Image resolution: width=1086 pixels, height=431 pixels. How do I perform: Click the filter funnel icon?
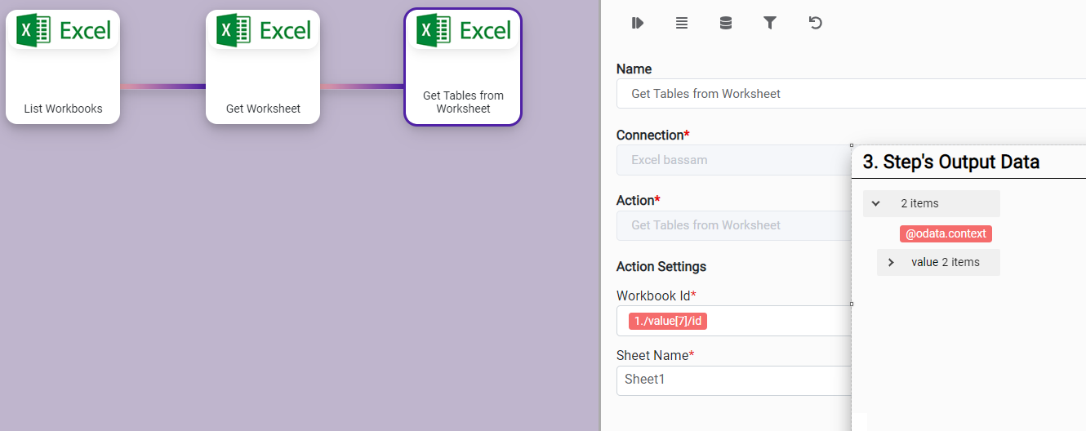click(x=769, y=23)
